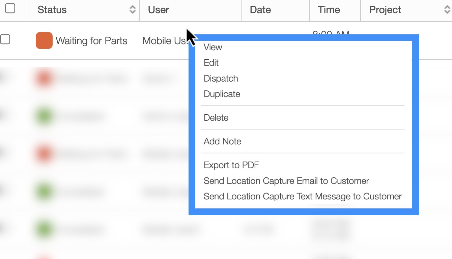Sort by Project using the sort arrows
Screen dimensions: 452x259
pos(447,10)
